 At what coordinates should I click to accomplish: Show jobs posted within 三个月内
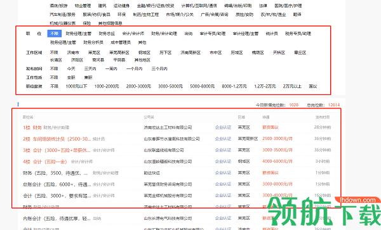click(159, 69)
